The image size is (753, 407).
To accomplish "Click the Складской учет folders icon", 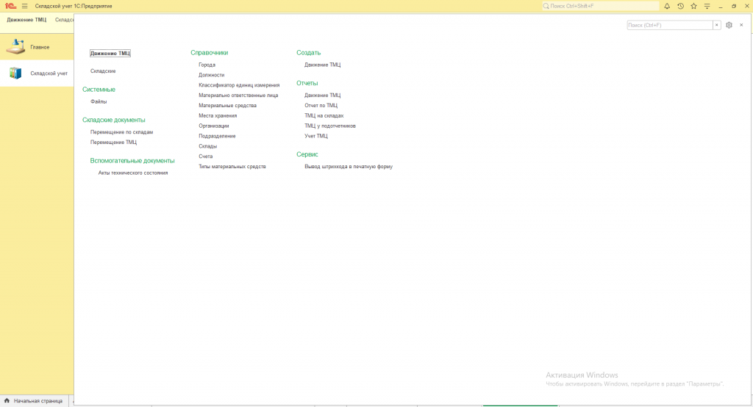I will [15, 73].
